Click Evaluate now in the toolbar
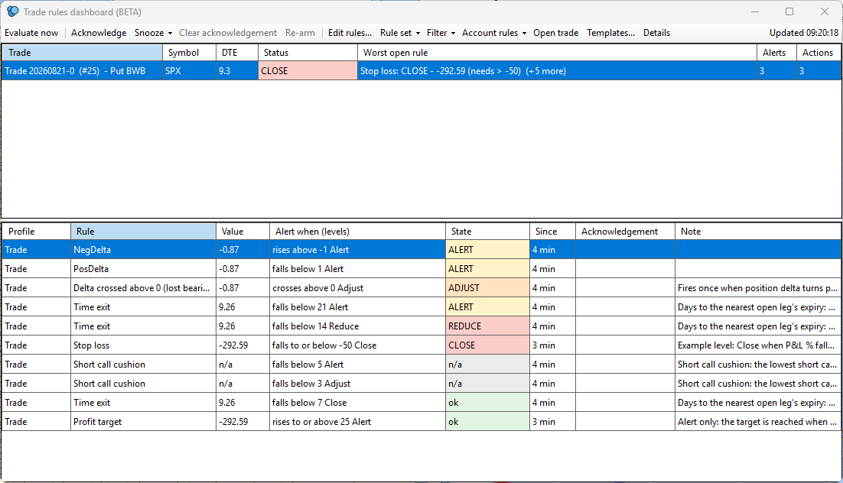The width and height of the screenshot is (843, 483). 31,33
